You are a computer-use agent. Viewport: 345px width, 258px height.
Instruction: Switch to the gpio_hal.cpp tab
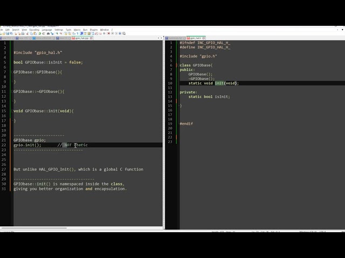[x=82, y=38]
